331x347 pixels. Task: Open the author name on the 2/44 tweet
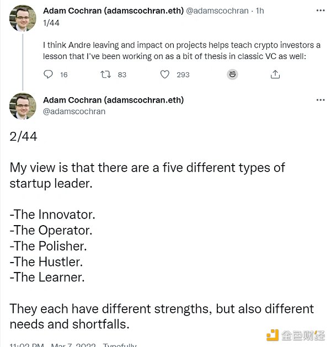tap(113, 100)
